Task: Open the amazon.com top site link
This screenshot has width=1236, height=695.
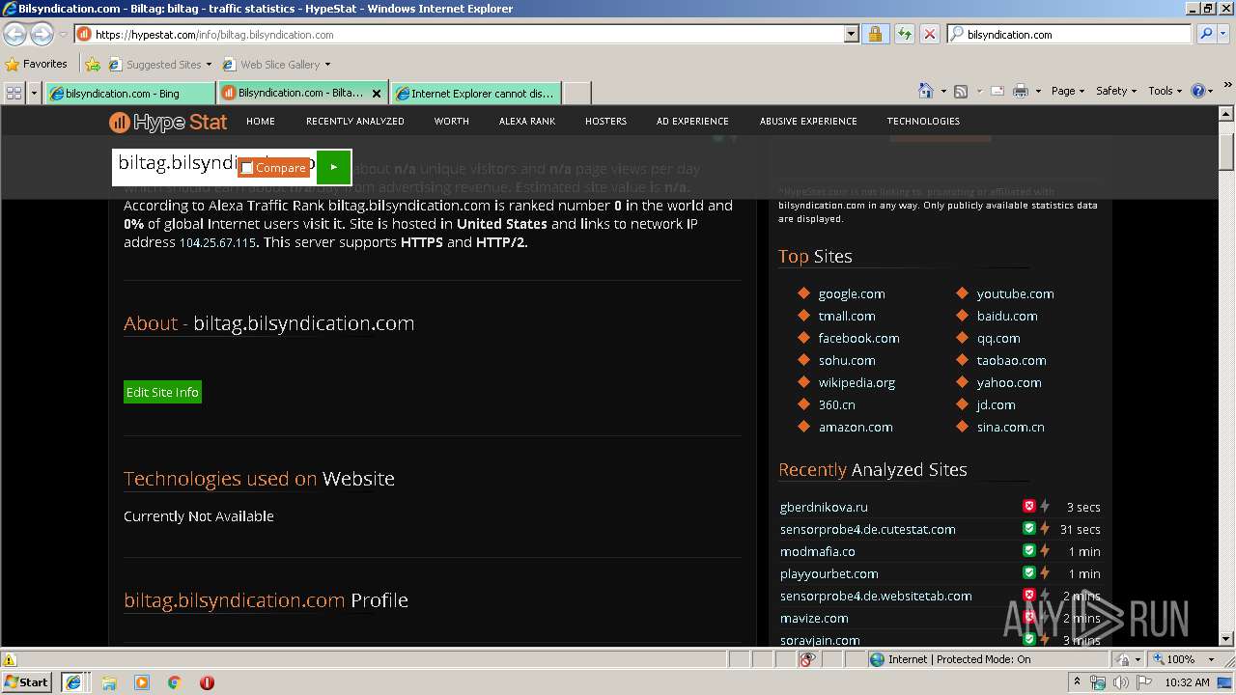Action: pos(856,427)
